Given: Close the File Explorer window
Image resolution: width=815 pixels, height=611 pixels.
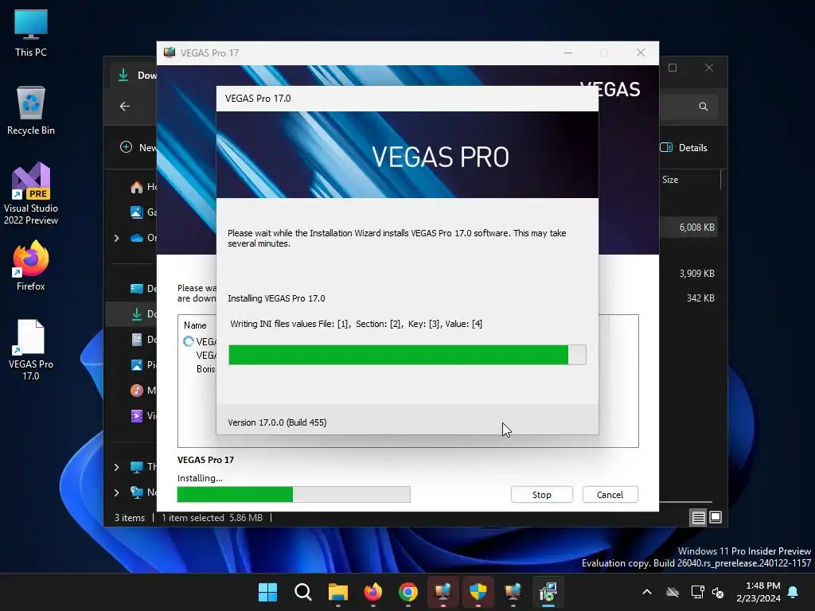Looking at the screenshot, I should (x=709, y=68).
